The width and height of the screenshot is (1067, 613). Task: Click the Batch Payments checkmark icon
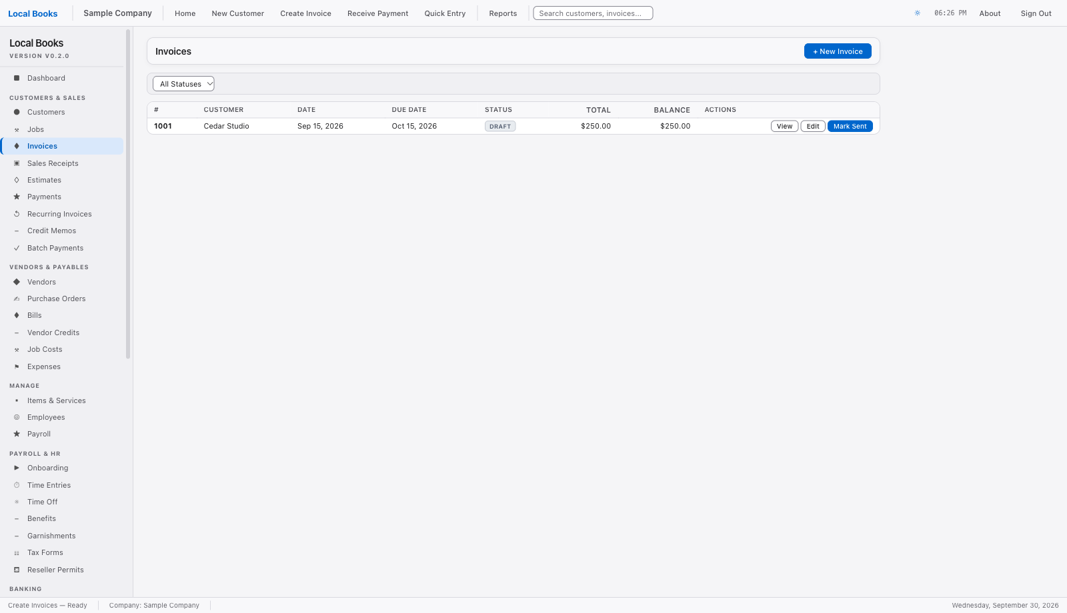(17, 248)
